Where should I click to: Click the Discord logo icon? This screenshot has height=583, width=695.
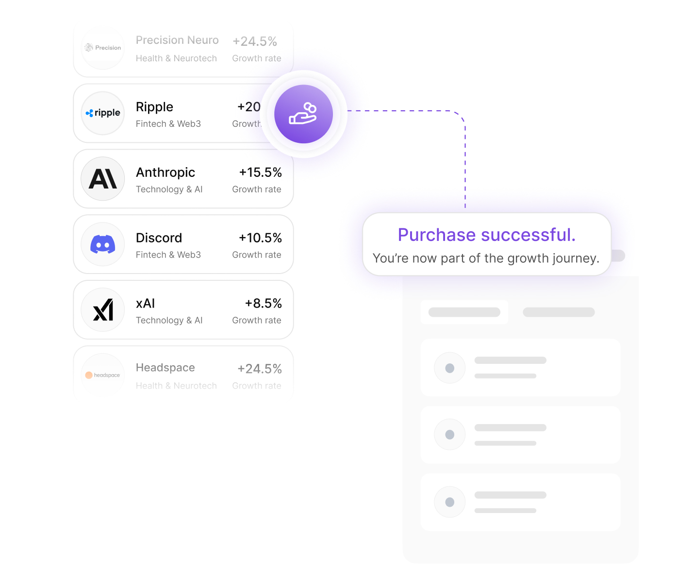103,244
